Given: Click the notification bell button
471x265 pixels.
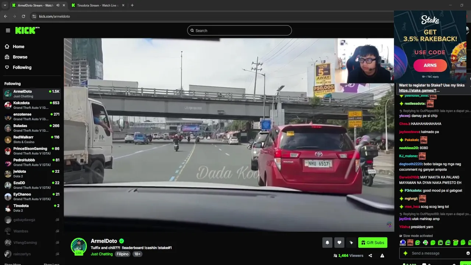Looking at the screenshot, I should point(327,243).
